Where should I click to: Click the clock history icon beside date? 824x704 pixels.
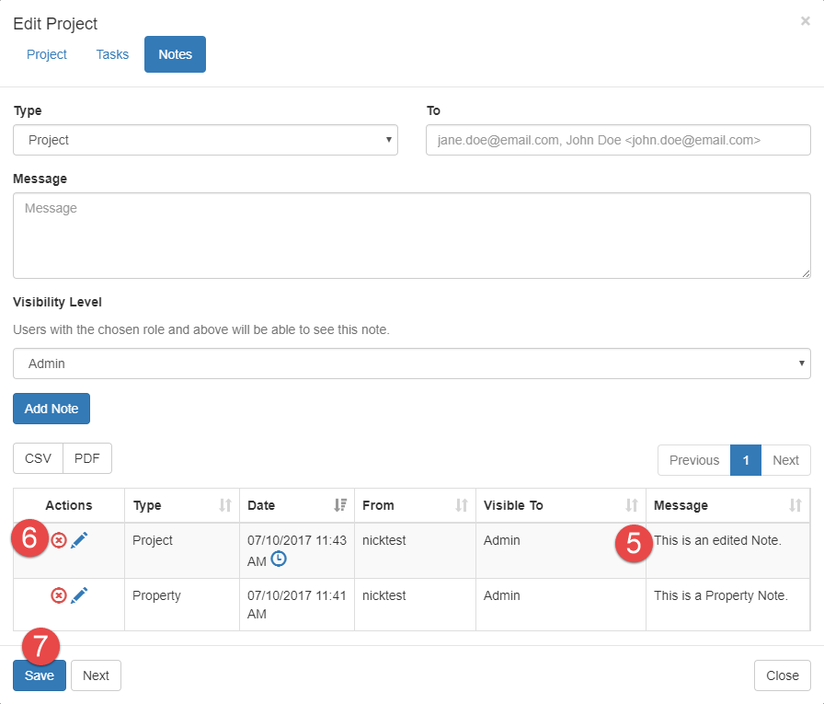280,560
